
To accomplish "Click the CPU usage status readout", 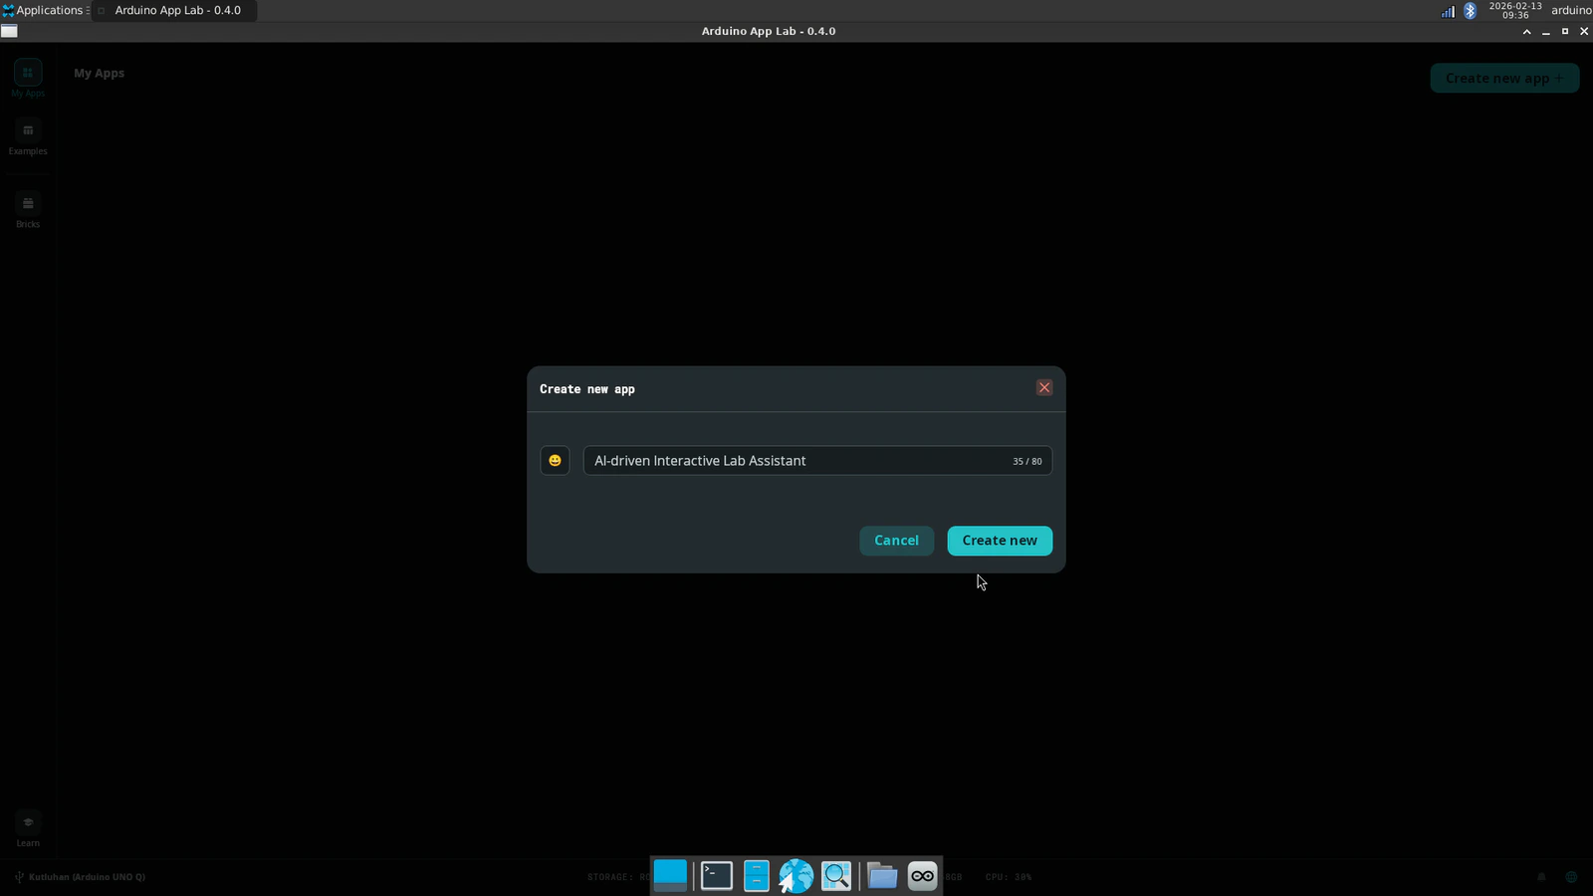I will pos(1009,877).
